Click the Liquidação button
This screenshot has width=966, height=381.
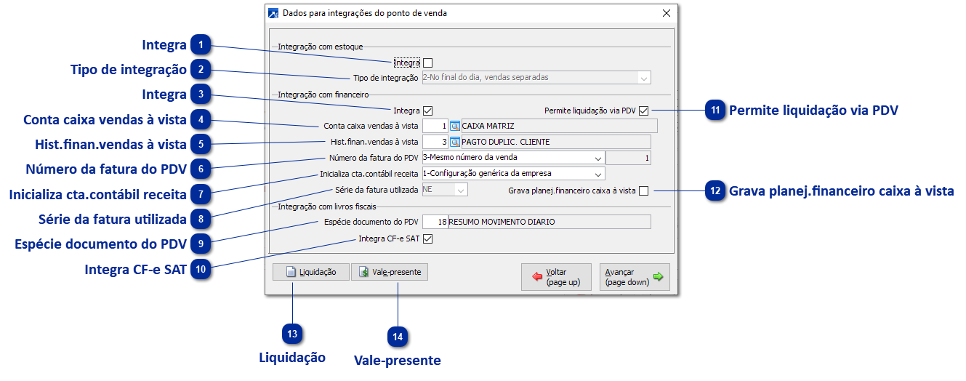point(310,272)
